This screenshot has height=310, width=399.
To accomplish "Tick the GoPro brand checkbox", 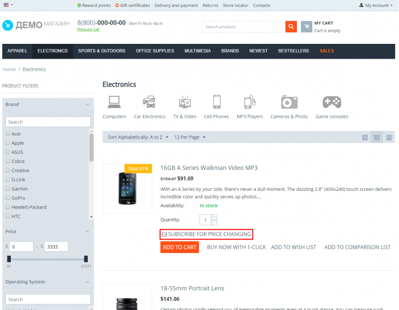I will pyautogui.click(x=7, y=198).
